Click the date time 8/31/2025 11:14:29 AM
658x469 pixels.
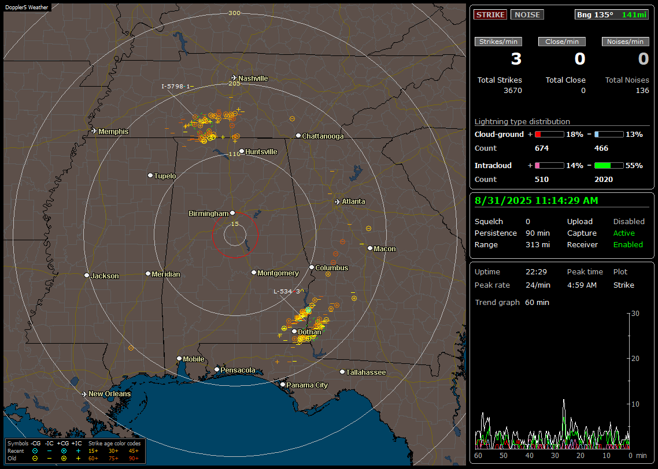coord(537,200)
